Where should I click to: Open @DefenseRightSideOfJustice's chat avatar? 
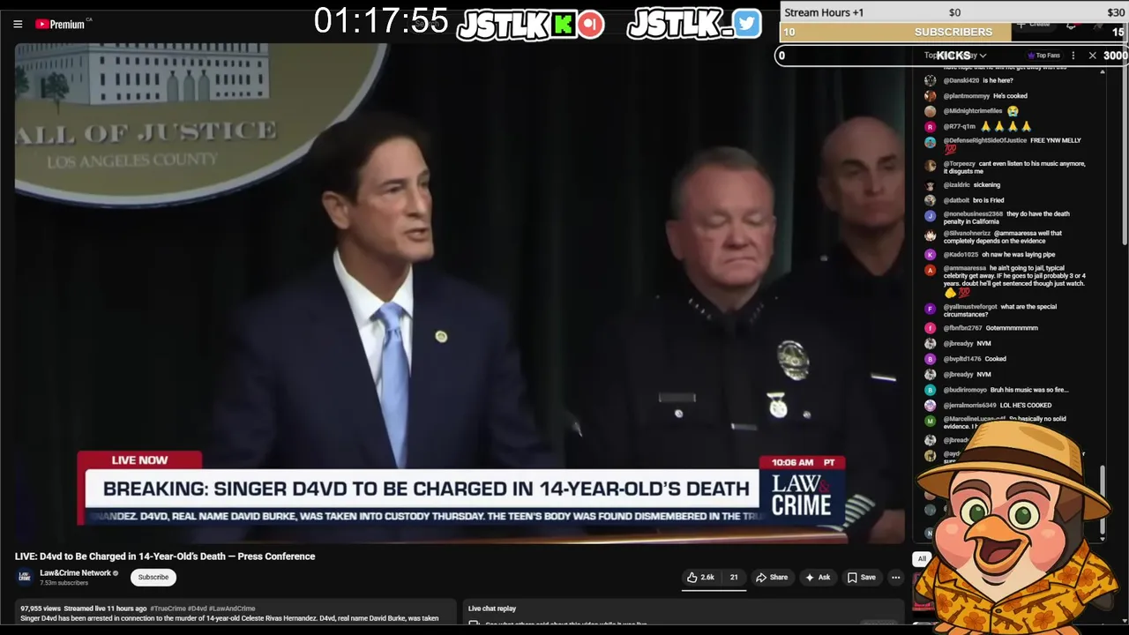pos(930,142)
